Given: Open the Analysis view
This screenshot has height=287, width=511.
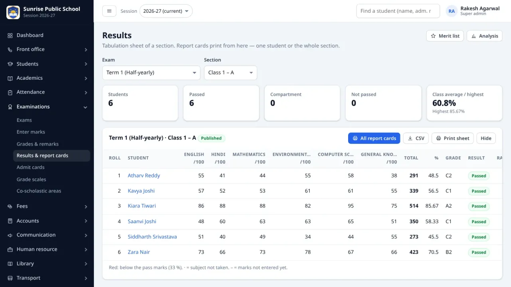Looking at the screenshot, I should point(485,36).
